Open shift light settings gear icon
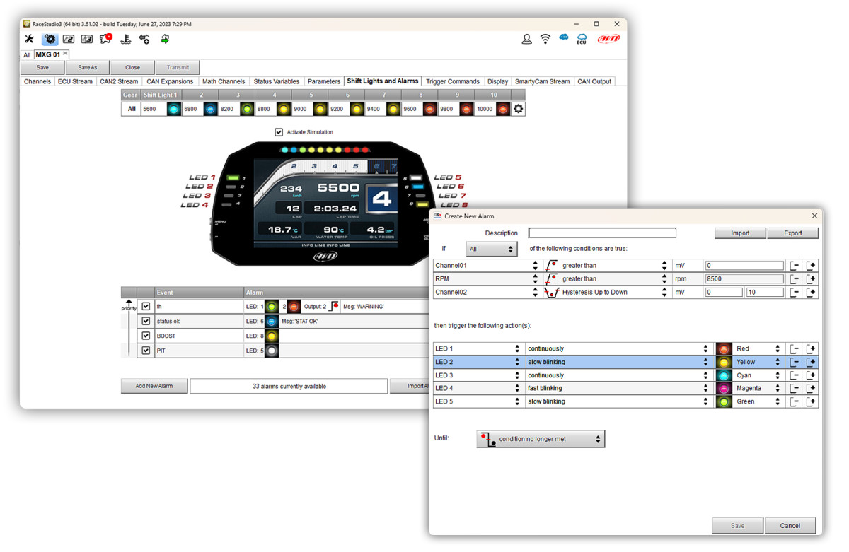This screenshot has width=849, height=552. tap(519, 110)
